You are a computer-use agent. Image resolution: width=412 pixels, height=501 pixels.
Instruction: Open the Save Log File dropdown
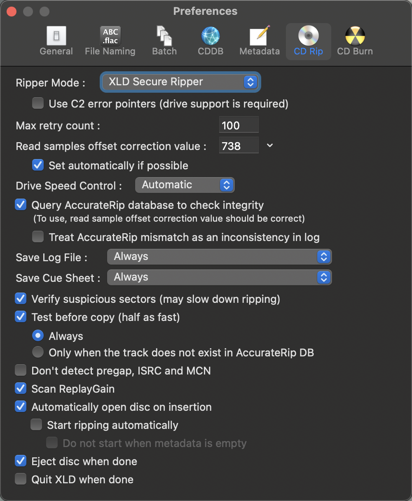(219, 257)
